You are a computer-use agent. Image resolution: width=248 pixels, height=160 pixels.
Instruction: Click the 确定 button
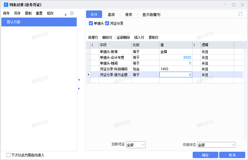coord(205,155)
